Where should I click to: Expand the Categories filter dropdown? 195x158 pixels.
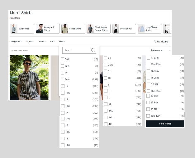(x=16, y=42)
